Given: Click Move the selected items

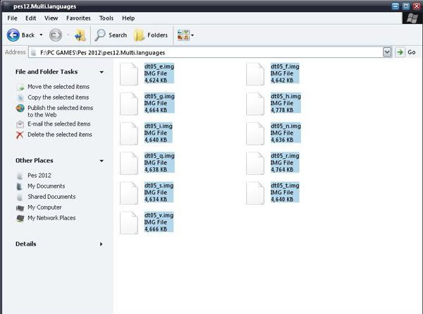Looking at the screenshot, I should pyautogui.click(x=59, y=87).
